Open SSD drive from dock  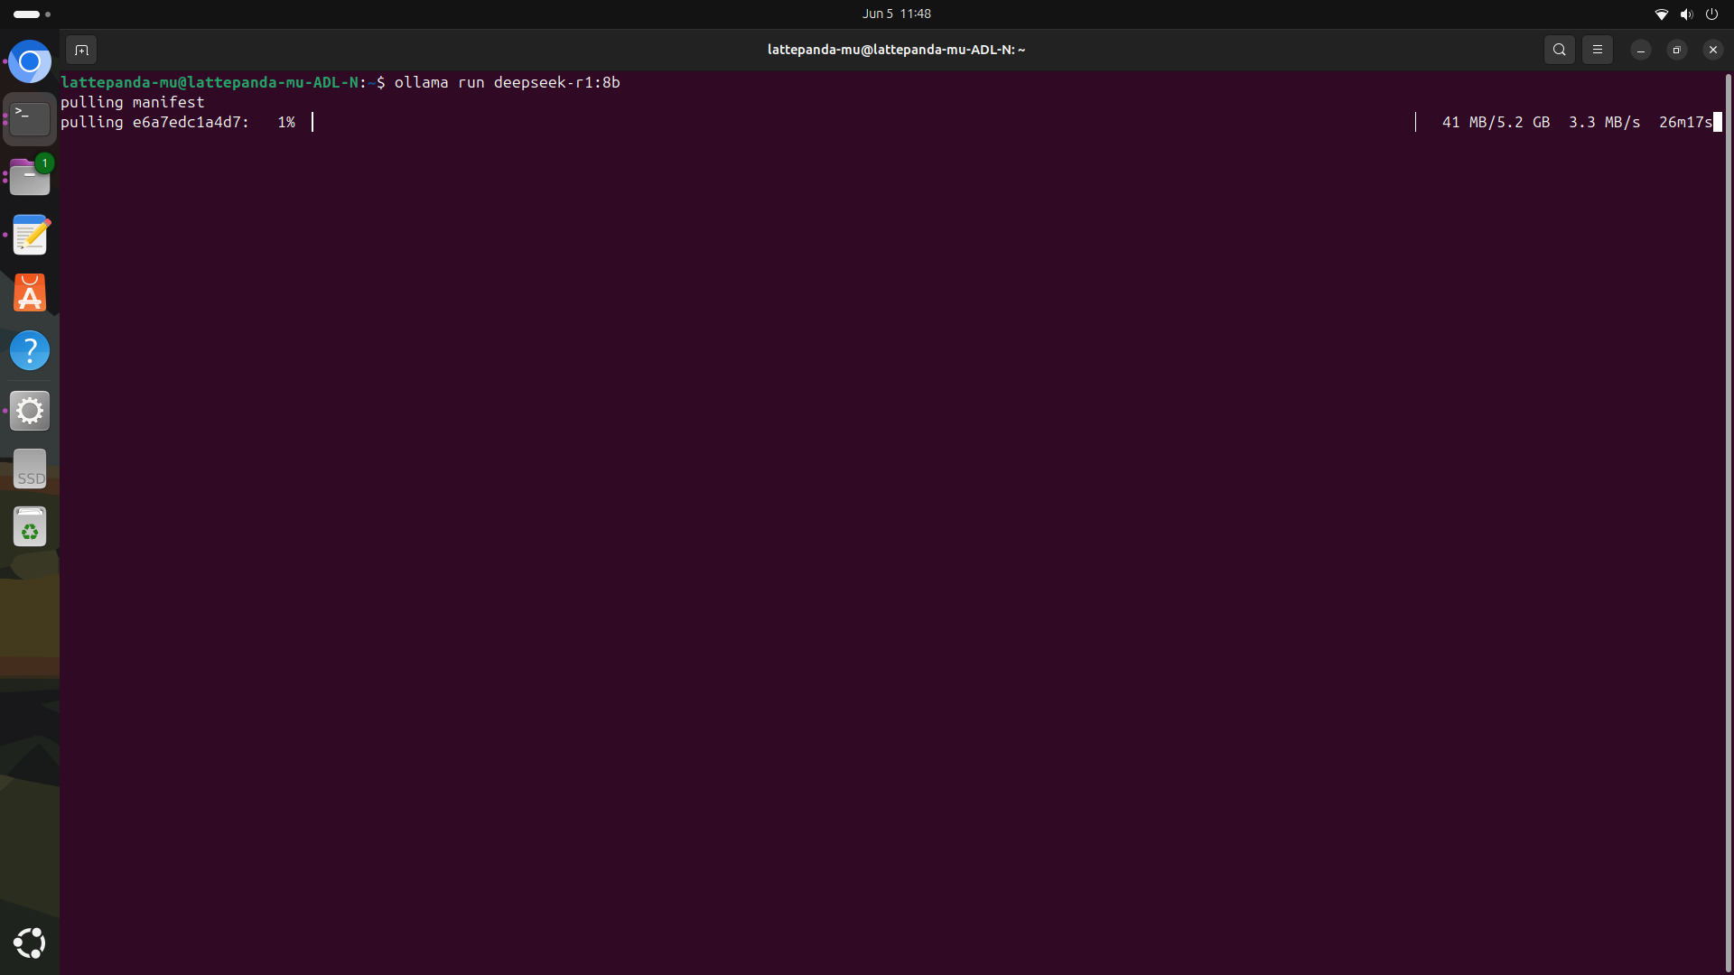coord(30,469)
